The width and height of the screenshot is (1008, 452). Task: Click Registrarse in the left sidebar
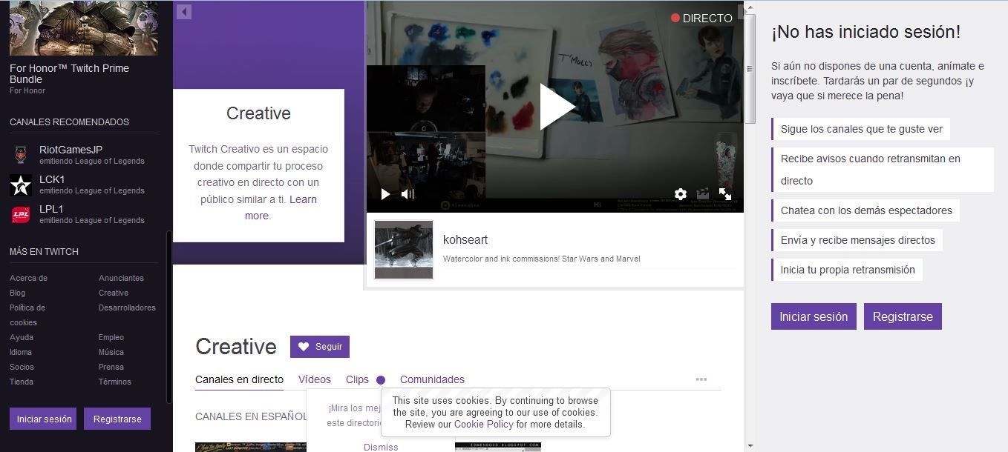point(117,419)
